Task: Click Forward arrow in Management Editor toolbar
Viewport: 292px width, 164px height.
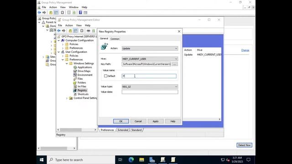Action: click(x=64, y=31)
